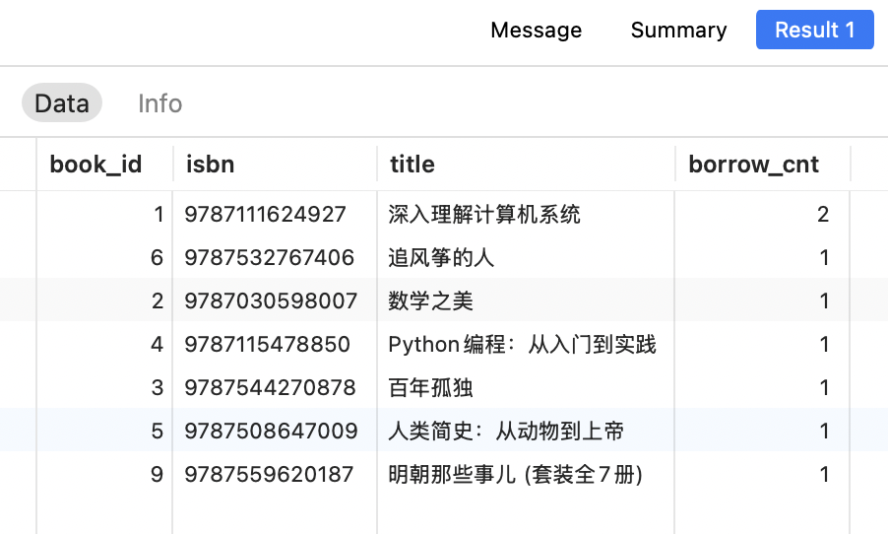Select the 明朝那些事儿 title cell
888x534 pixels.
click(x=515, y=474)
